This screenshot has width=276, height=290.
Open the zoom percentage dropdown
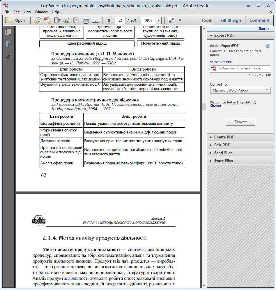pyautogui.click(x=158, y=20)
